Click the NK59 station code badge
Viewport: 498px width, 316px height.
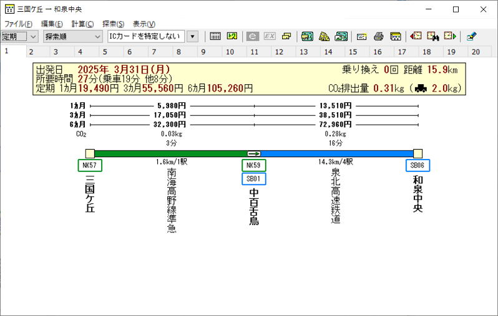tap(254, 165)
